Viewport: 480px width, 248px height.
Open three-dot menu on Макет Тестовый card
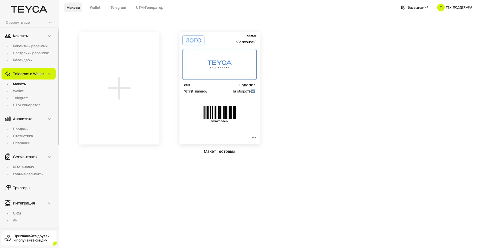click(254, 138)
